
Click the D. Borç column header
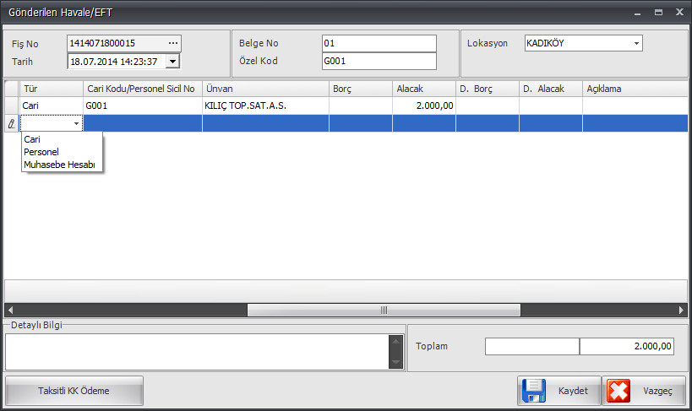488,89
